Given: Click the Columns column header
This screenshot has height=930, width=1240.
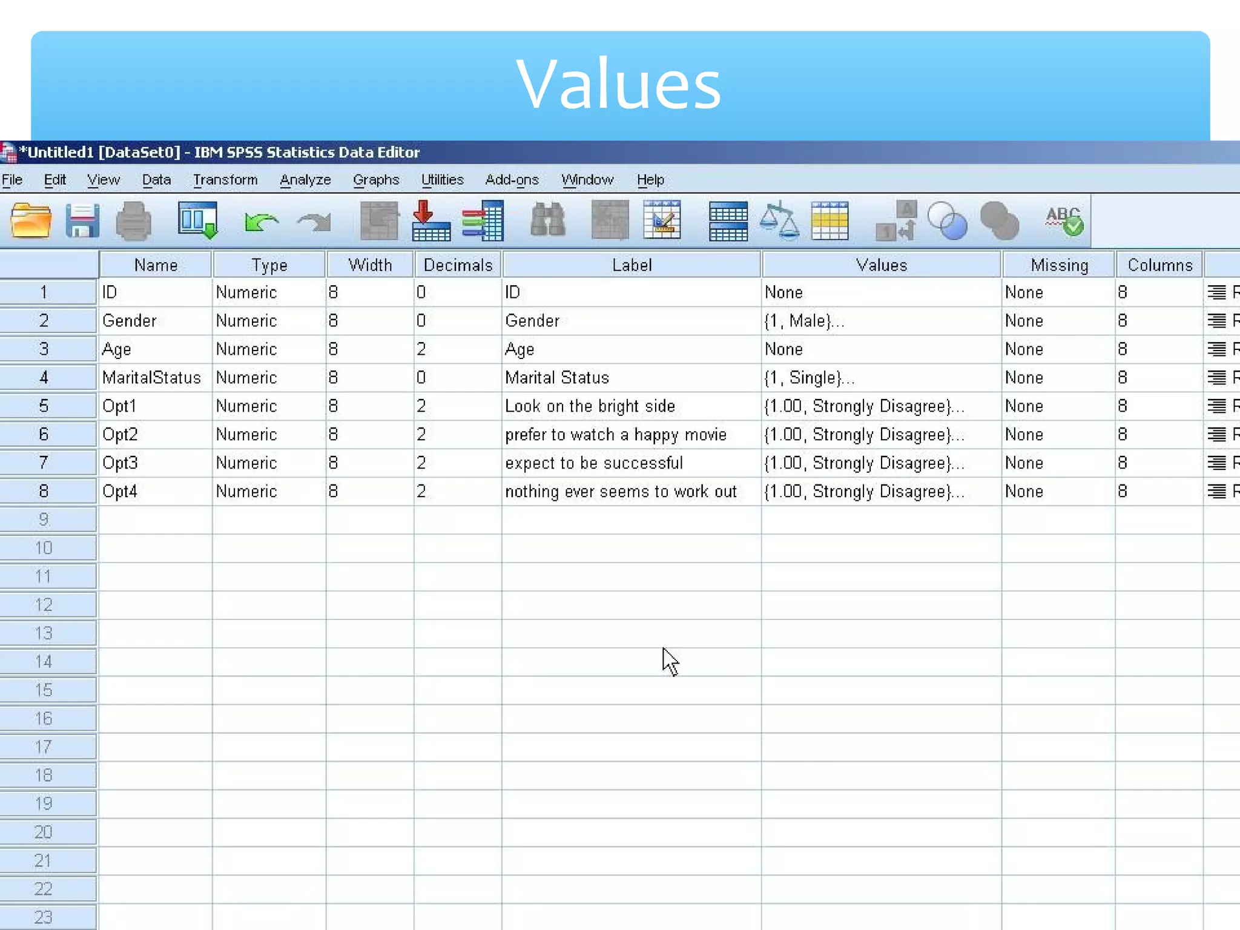Looking at the screenshot, I should click(1159, 265).
